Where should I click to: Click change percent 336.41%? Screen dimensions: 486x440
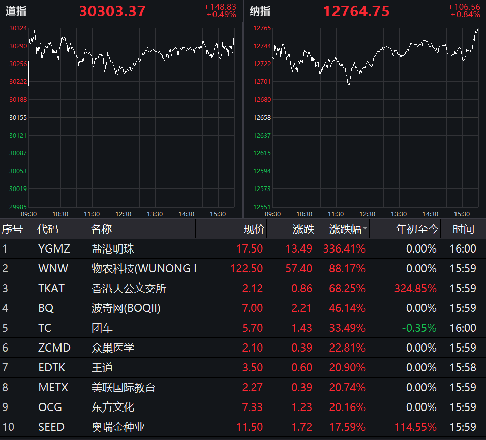click(x=344, y=249)
